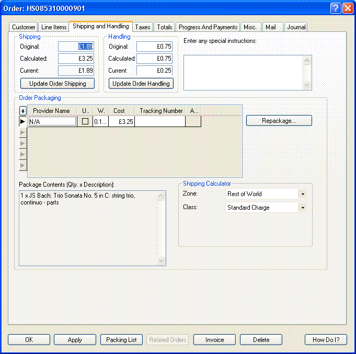The height and width of the screenshot is (354, 356).
Task: Click the help question mark icon in title bar
Action: coord(336,8)
